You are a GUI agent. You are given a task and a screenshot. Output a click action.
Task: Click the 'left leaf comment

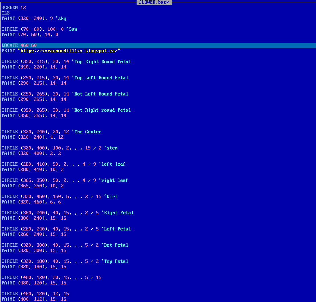112,164
